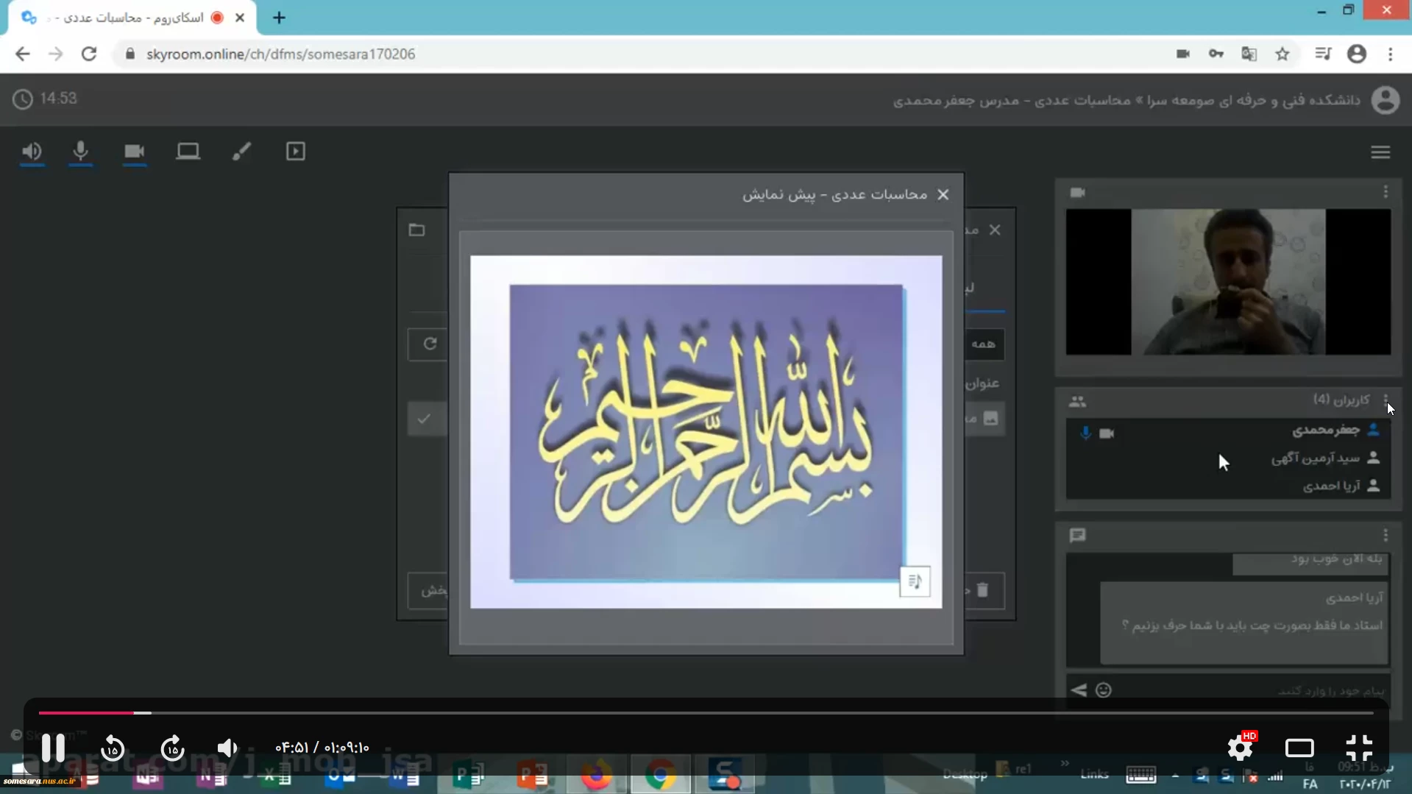The width and height of the screenshot is (1412, 794).
Task: Click the image file icon in the file list
Action: pos(991,419)
